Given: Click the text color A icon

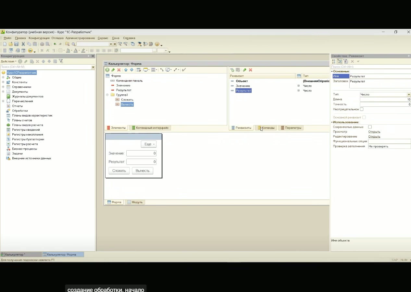Looking at the screenshot, I should 75,51.
